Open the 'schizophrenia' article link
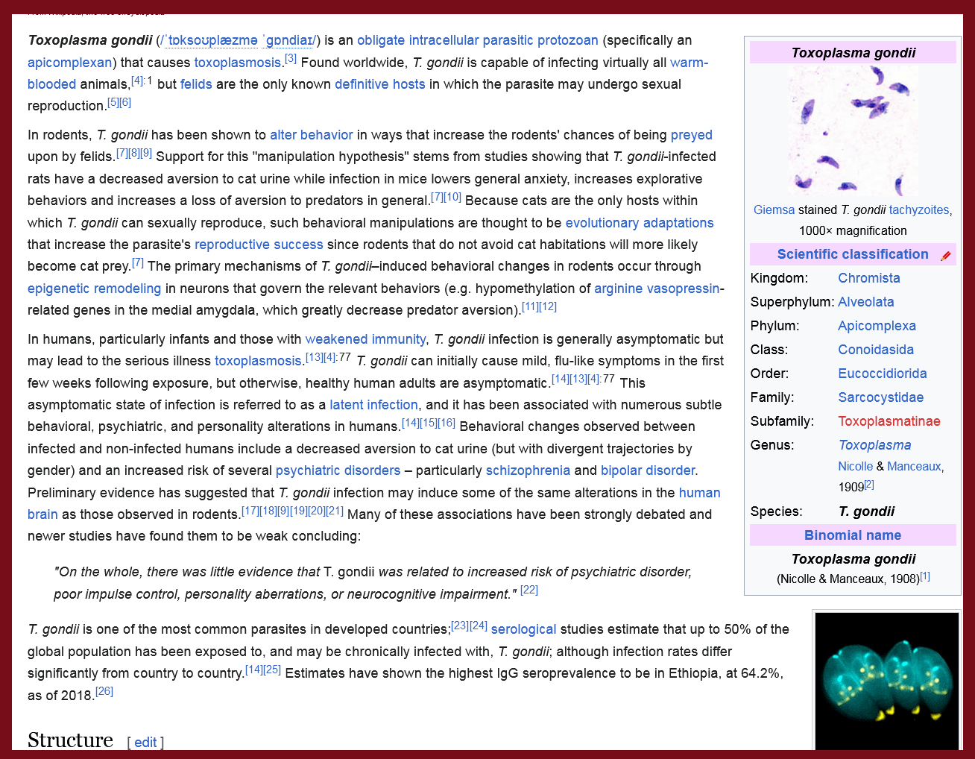This screenshot has height=759, width=975. click(528, 470)
